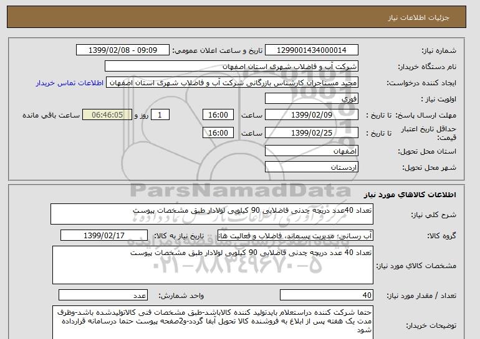
Task: Click the توضیحات خریدار text area
Action: pos(213,322)
